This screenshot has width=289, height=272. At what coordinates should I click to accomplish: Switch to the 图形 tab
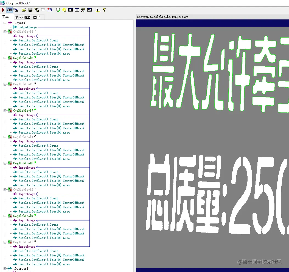pyautogui.click(x=37, y=17)
